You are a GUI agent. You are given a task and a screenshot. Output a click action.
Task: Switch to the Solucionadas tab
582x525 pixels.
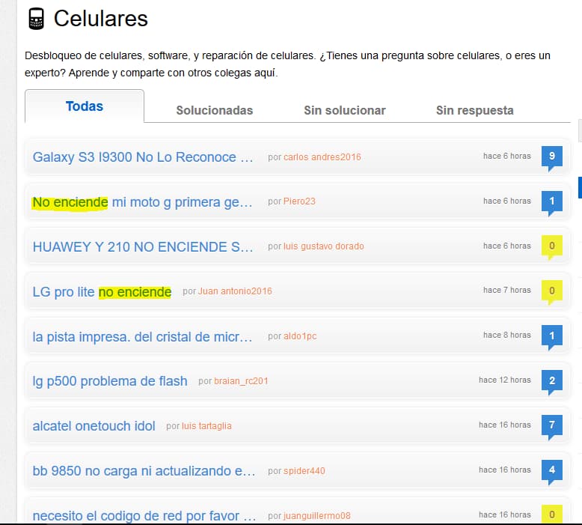click(x=214, y=110)
